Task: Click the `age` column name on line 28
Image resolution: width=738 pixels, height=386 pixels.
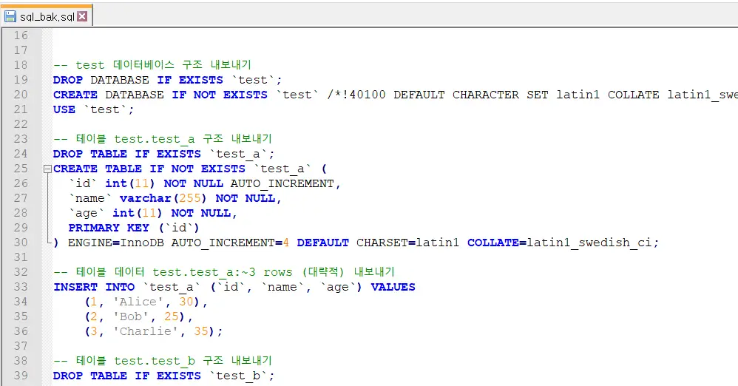Action: 86,213
